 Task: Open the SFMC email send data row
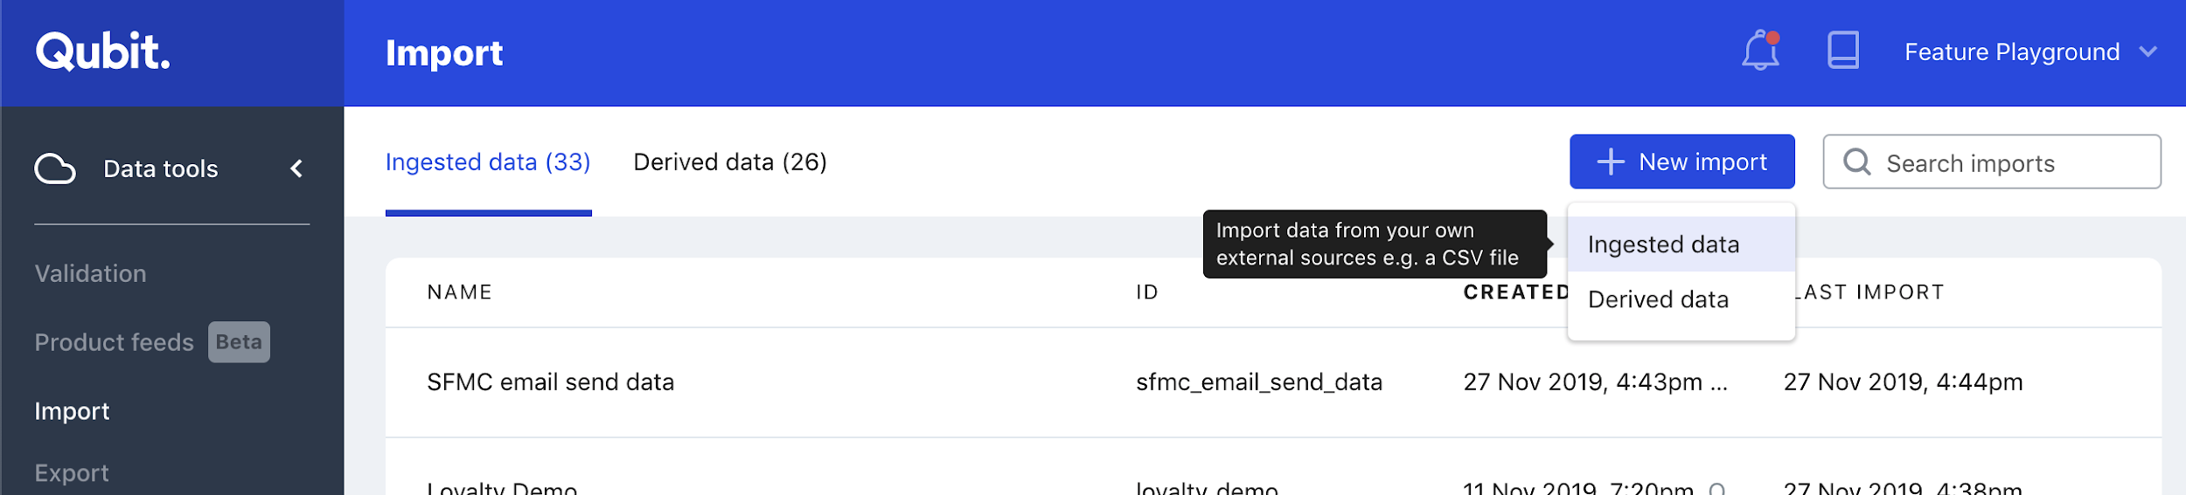tap(1273, 382)
